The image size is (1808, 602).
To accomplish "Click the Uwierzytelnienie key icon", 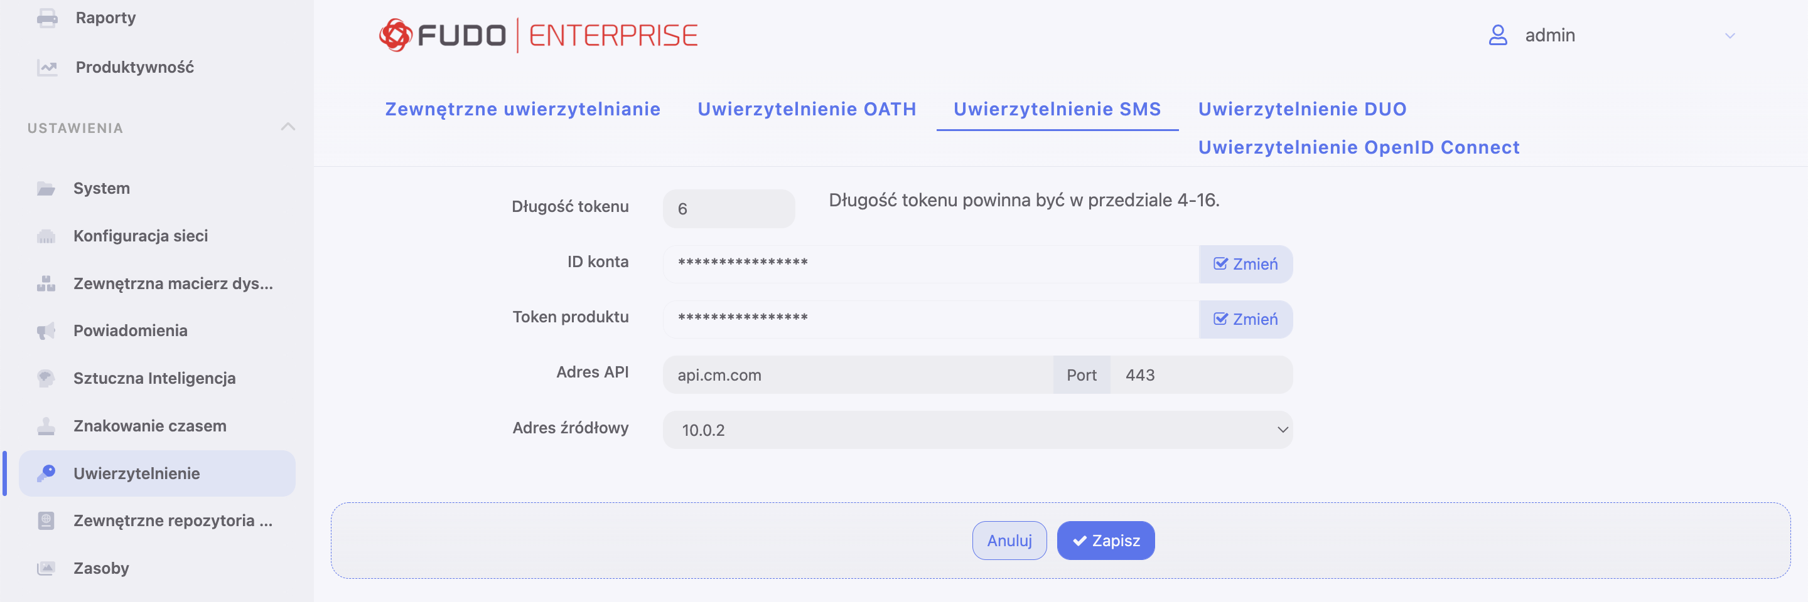I will (x=46, y=473).
